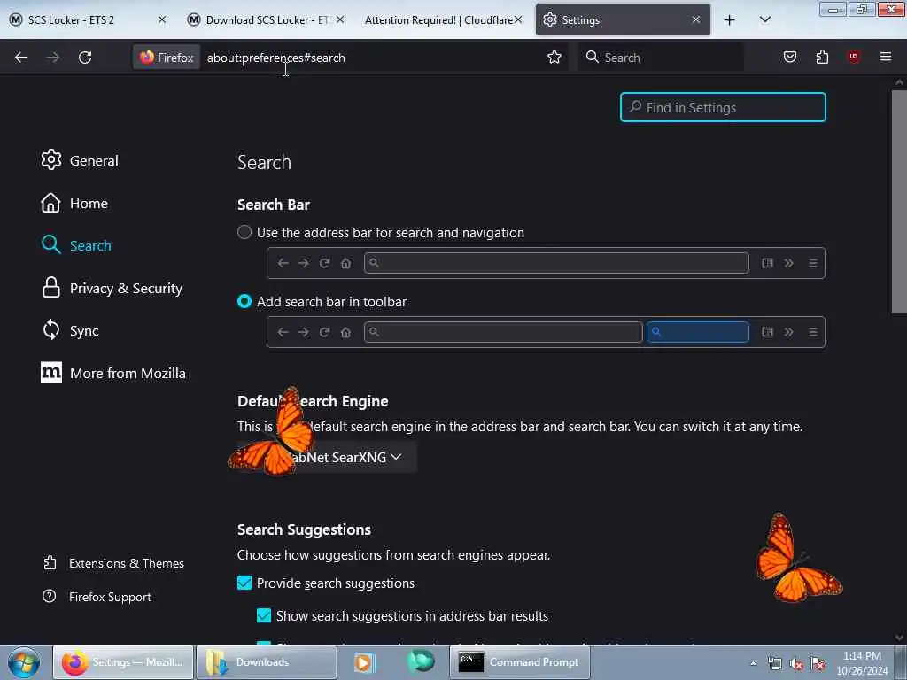Open a new tab with the plus button
Screen dimensions: 907x680
(x=730, y=19)
